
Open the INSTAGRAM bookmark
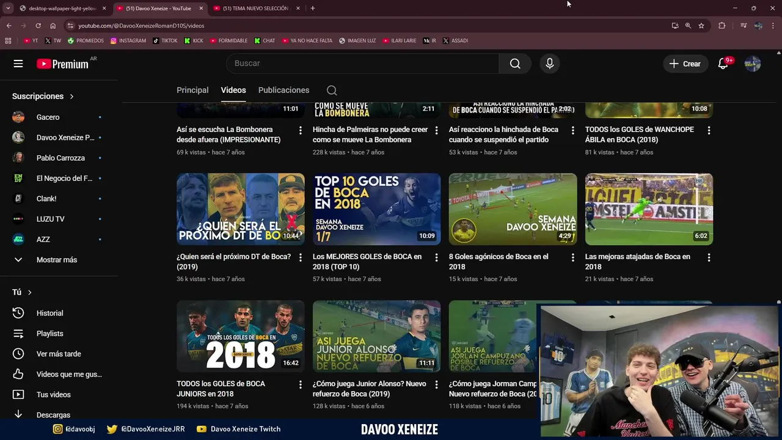tap(128, 40)
